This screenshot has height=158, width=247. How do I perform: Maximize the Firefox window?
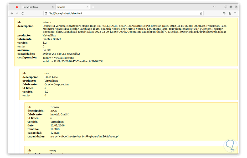231,7
